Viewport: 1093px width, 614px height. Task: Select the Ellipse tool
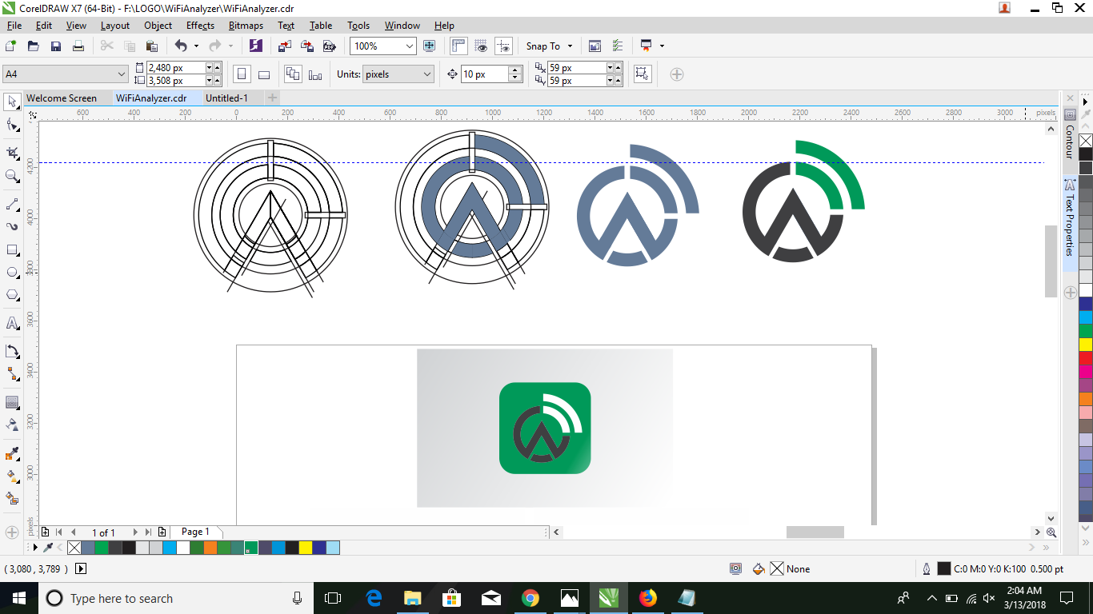pyautogui.click(x=12, y=273)
